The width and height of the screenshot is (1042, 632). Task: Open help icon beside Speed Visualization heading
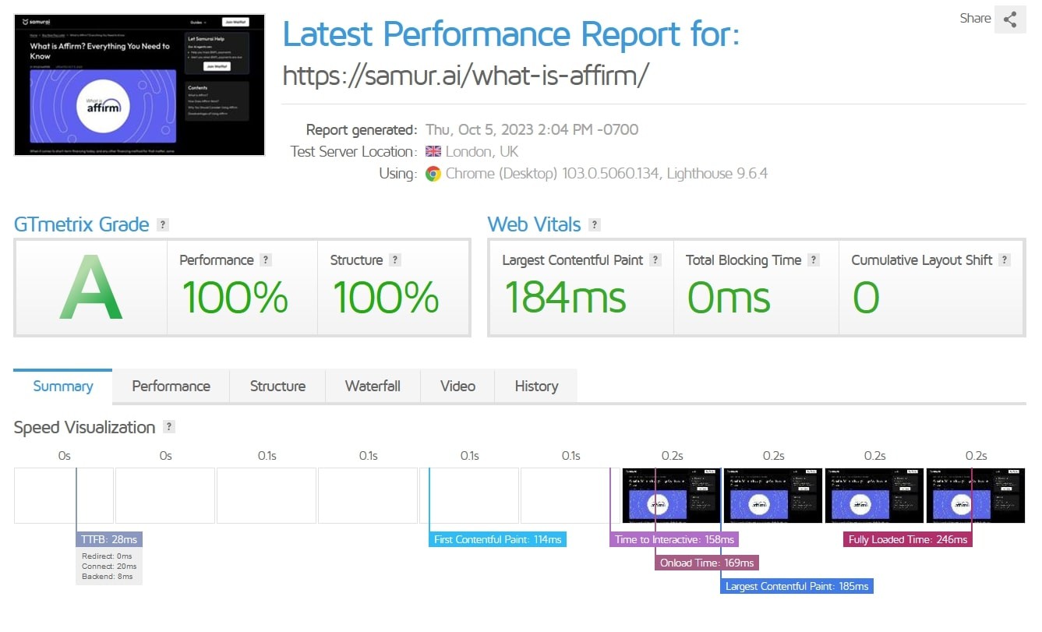[x=169, y=427]
